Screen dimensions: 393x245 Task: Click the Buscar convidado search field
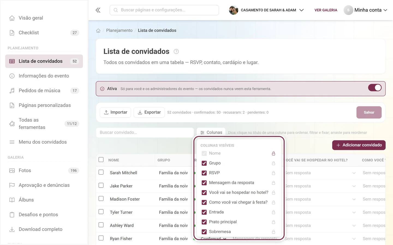145,133
